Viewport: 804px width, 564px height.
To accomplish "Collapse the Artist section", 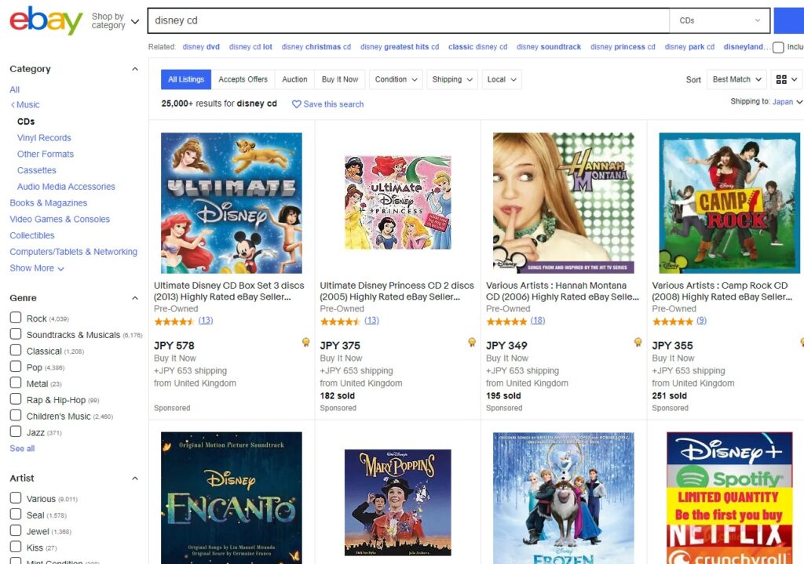I will pyautogui.click(x=135, y=478).
